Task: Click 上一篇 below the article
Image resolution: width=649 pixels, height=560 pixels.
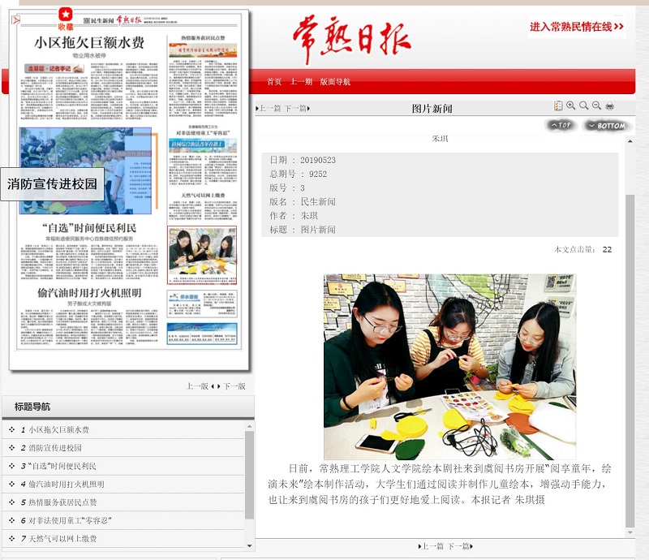Action: point(432,546)
